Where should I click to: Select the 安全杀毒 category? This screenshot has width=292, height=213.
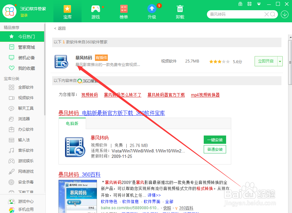click(x=22, y=182)
